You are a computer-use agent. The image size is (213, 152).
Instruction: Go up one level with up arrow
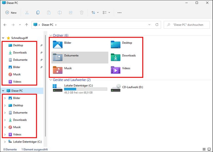(27, 25)
